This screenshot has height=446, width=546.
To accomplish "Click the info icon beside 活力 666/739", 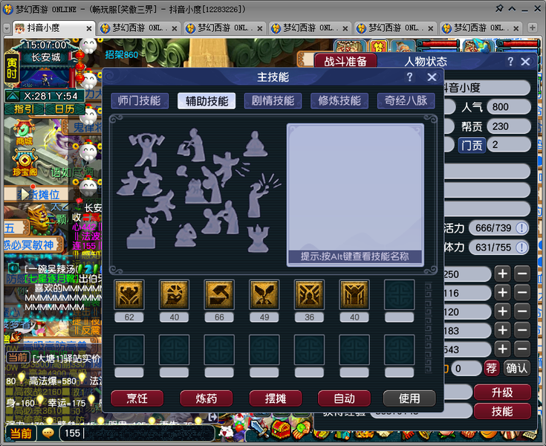I will (x=521, y=228).
